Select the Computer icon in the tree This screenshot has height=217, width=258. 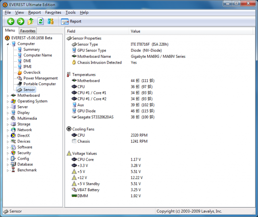coord(13,44)
